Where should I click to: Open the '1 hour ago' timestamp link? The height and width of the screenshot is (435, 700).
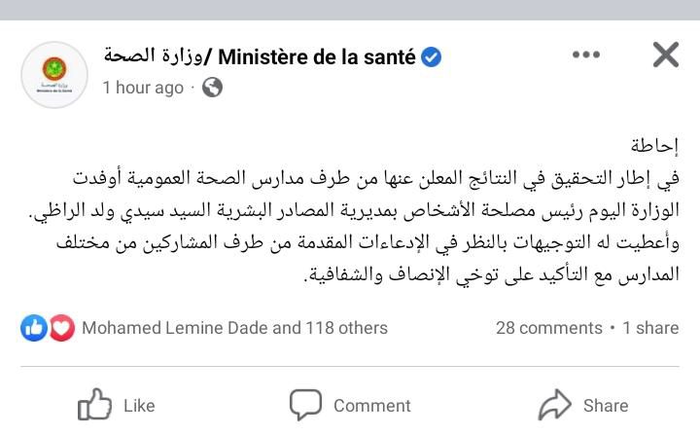143,88
